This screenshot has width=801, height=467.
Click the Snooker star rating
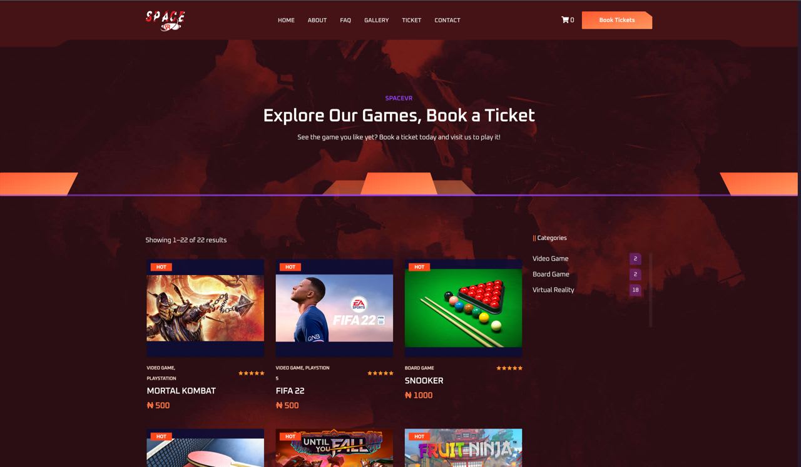509,368
